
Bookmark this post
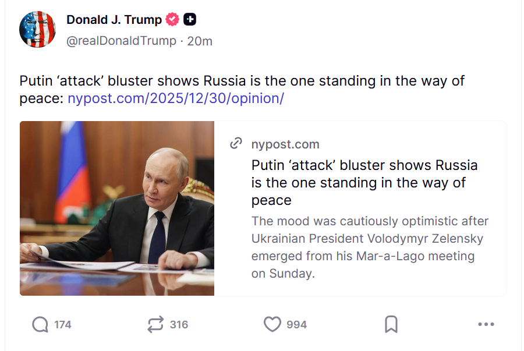click(391, 324)
